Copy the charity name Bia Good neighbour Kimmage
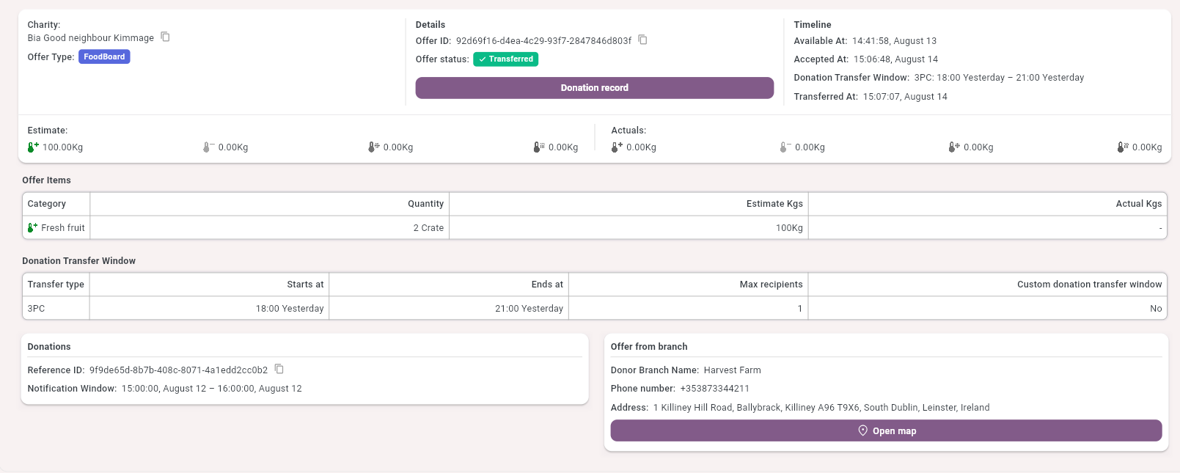The height and width of the screenshot is (473, 1180). click(x=165, y=37)
